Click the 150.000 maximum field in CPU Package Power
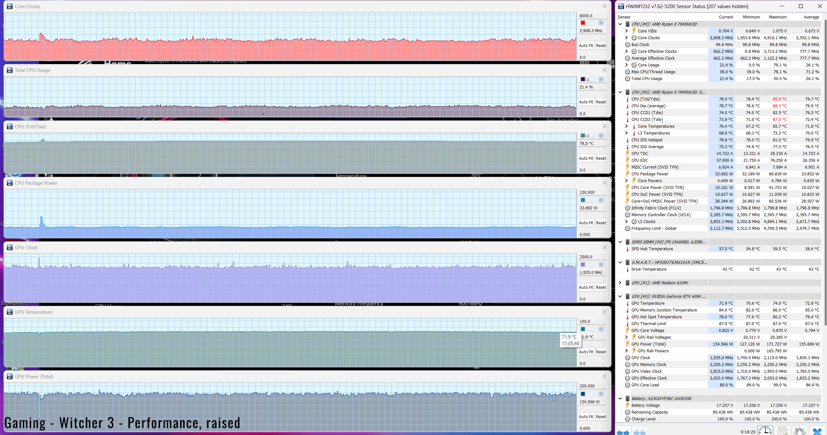The image size is (827, 435). point(592,192)
